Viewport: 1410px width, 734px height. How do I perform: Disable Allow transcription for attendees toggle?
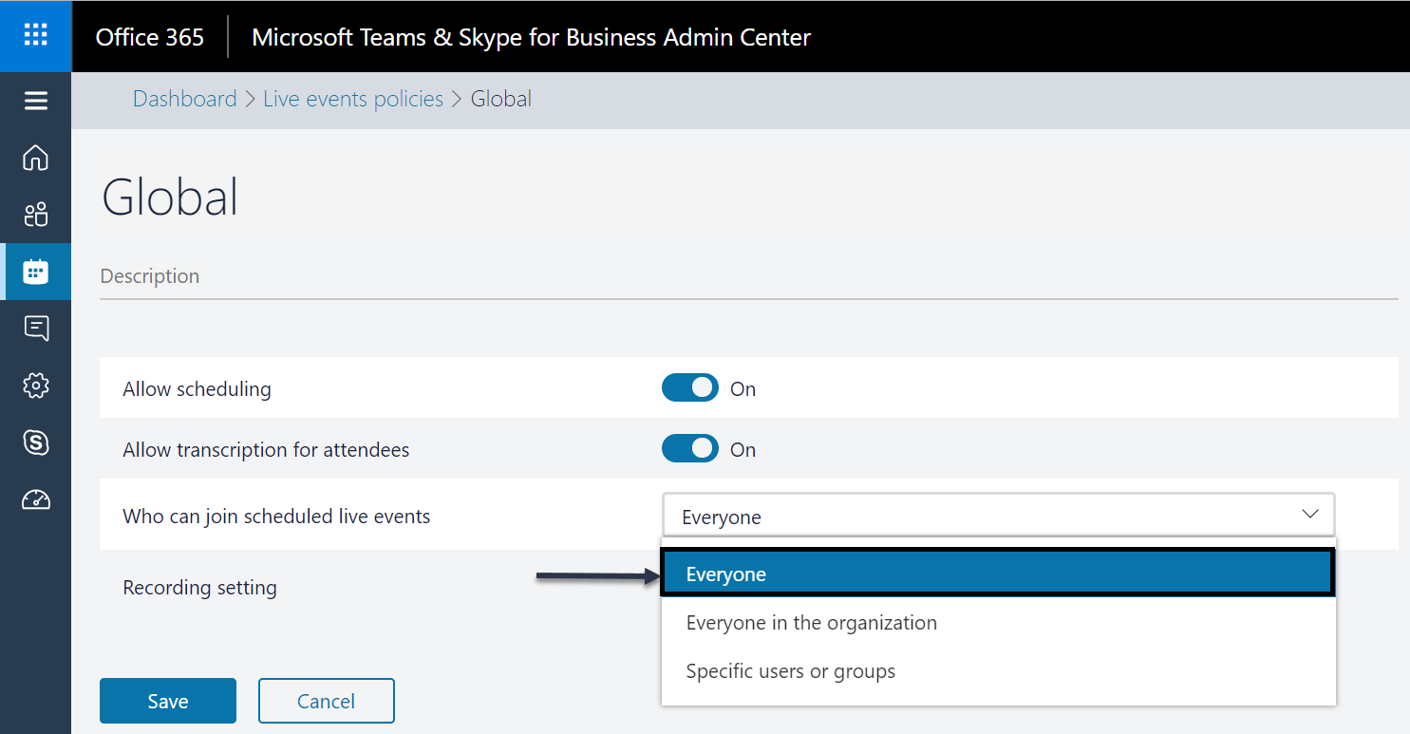(690, 449)
